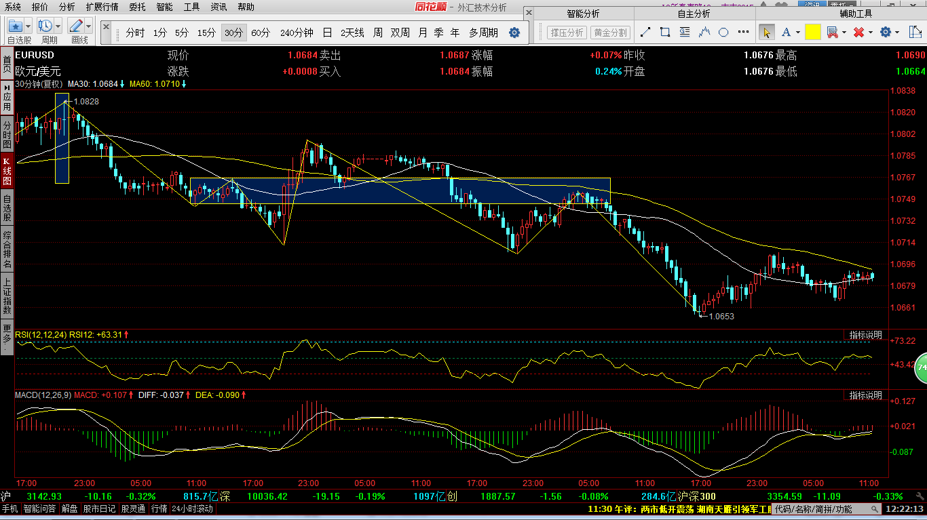Choose the wave line drawing tool

[704, 32]
